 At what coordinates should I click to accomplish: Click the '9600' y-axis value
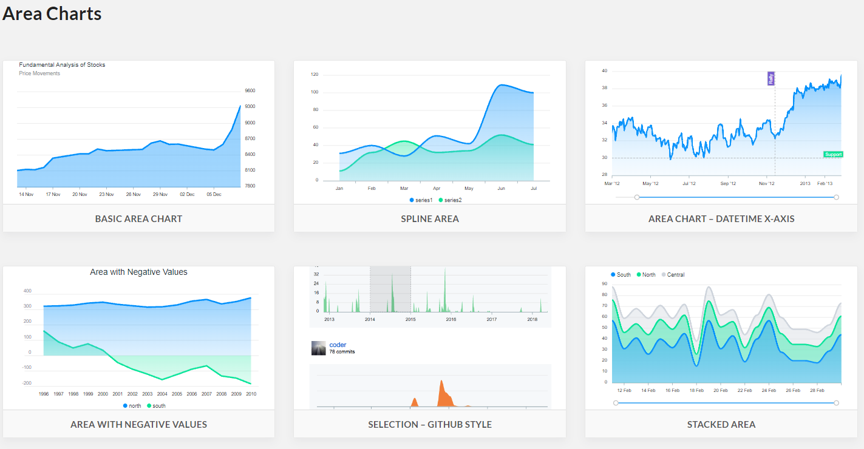tap(250, 90)
